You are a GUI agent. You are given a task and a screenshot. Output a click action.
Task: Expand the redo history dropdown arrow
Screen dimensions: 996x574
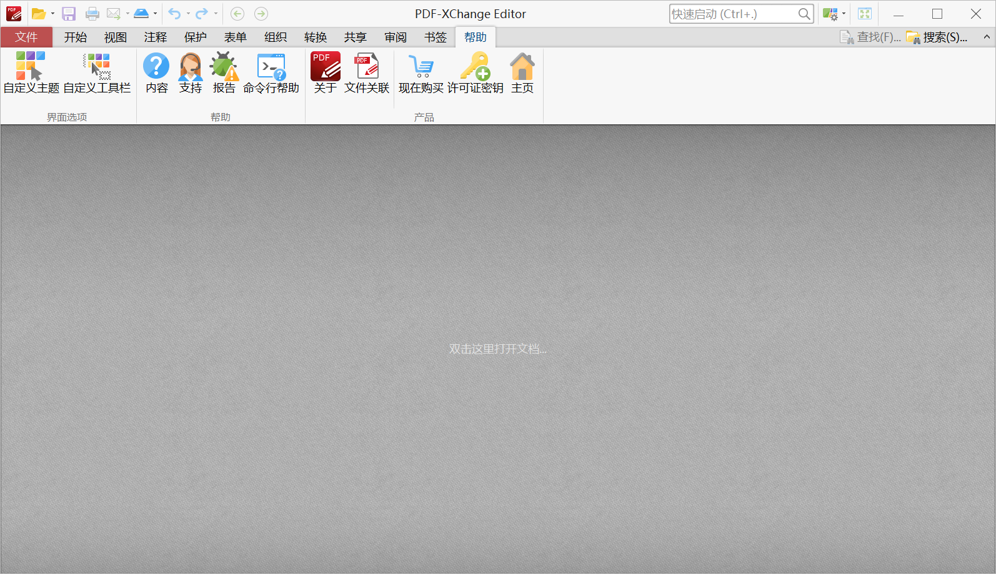click(216, 14)
